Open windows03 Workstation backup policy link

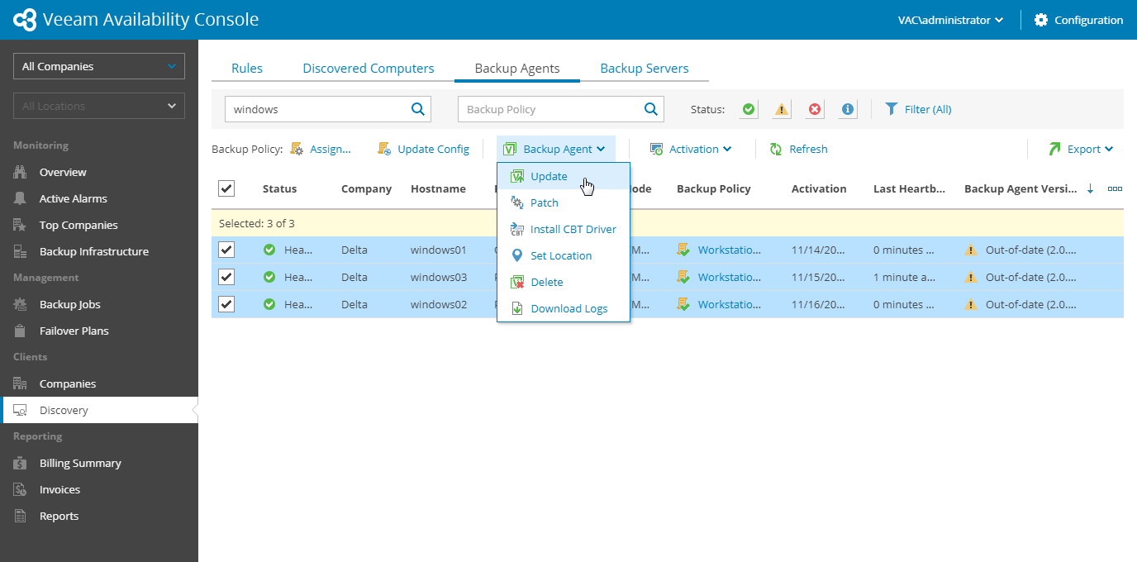[x=729, y=277]
